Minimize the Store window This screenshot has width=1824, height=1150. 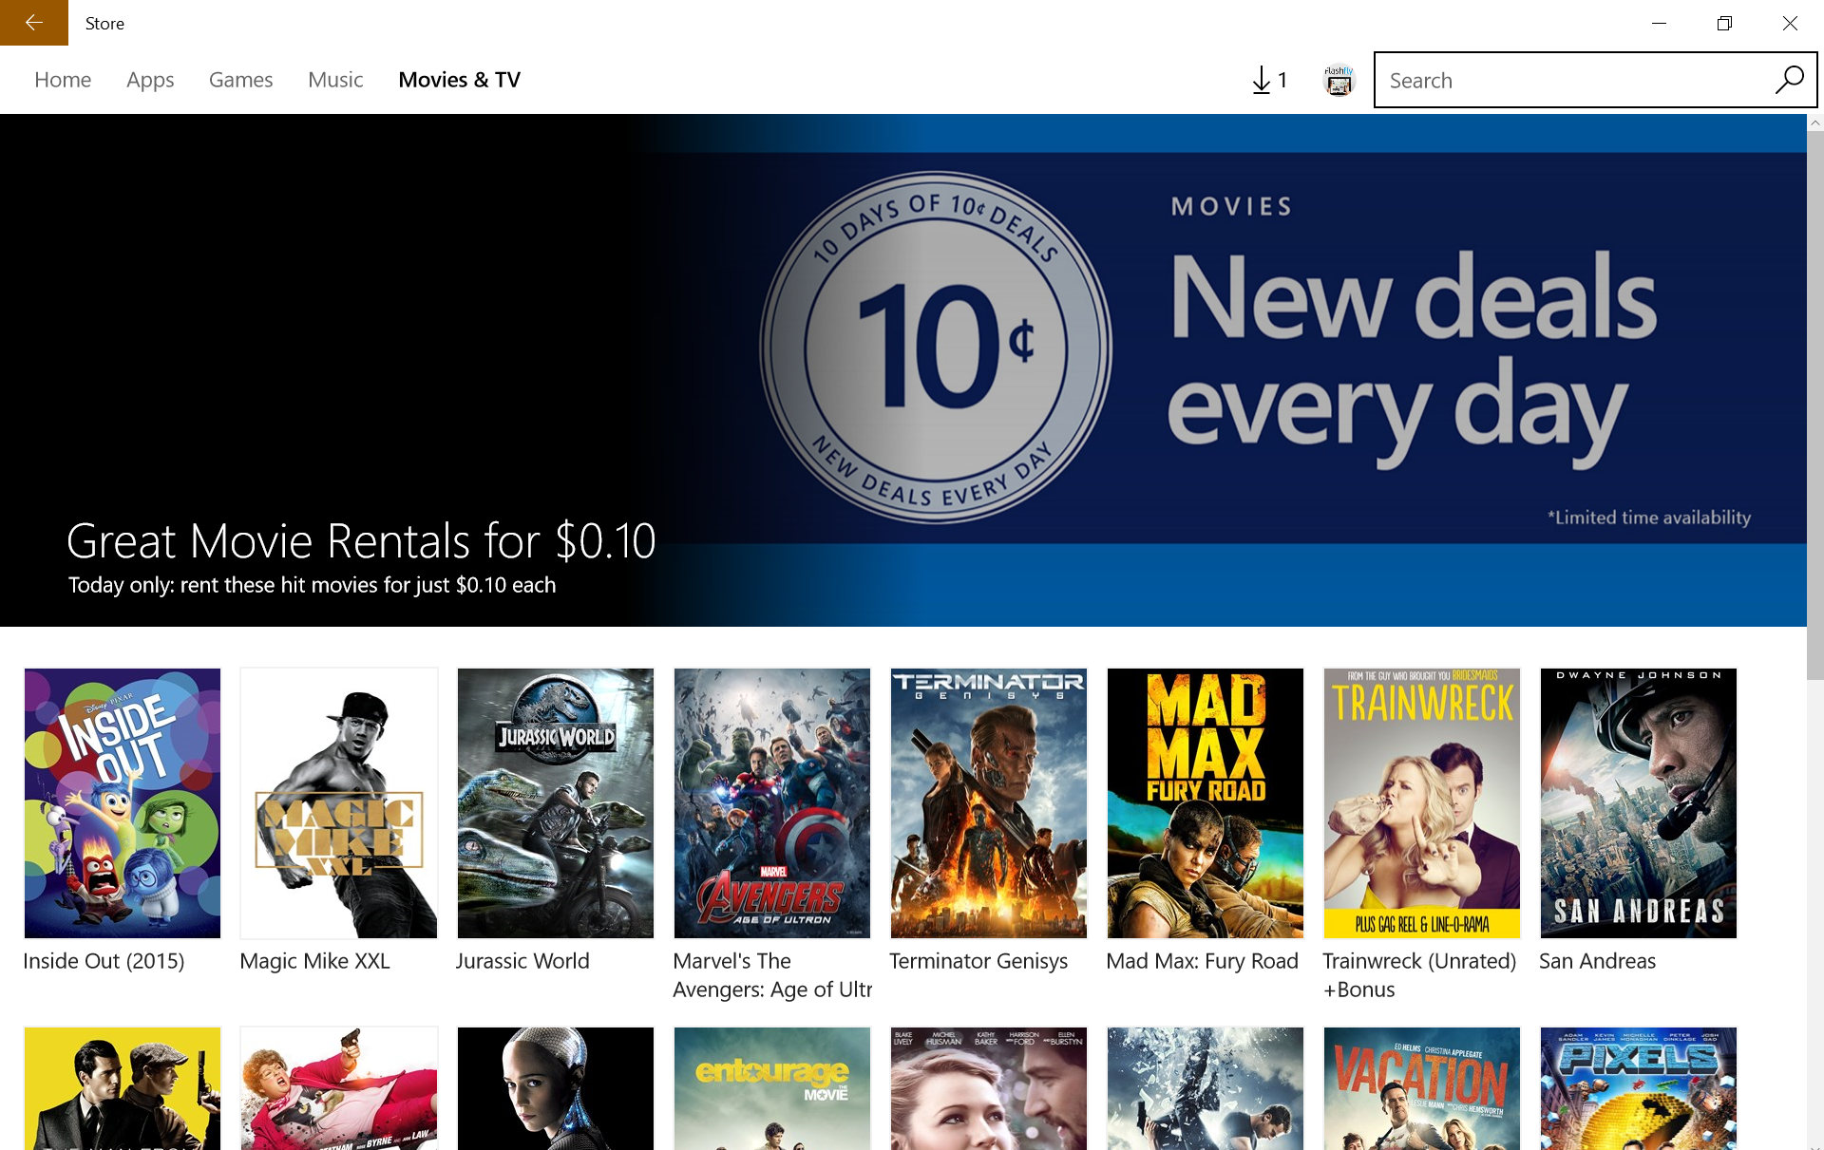click(x=1659, y=23)
